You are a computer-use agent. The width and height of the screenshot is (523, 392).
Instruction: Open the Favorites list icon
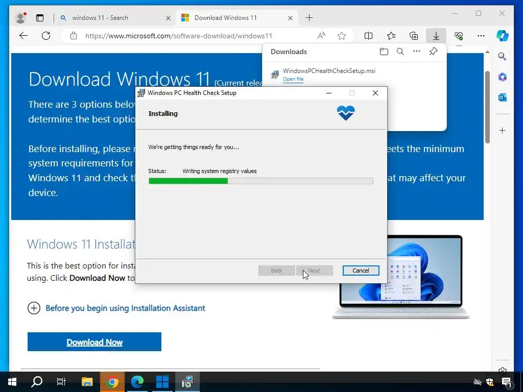coord(391,36)
